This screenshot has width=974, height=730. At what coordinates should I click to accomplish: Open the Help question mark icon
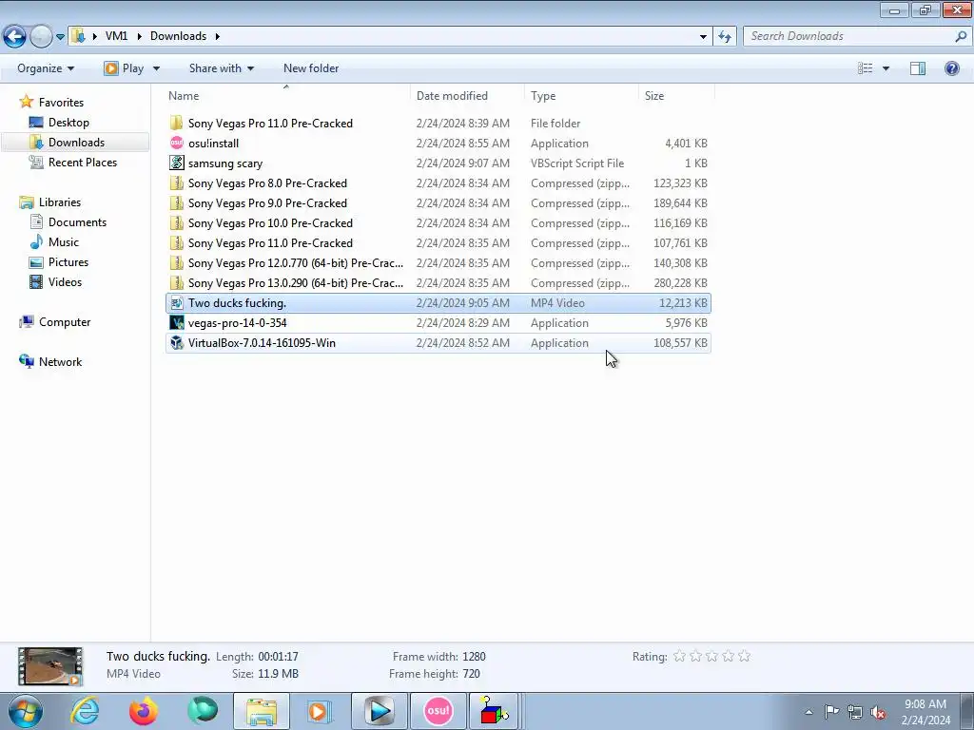[951, 68]
